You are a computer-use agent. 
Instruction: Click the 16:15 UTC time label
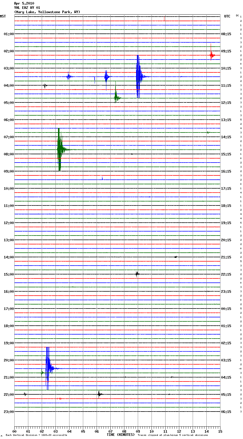[226, 171]
